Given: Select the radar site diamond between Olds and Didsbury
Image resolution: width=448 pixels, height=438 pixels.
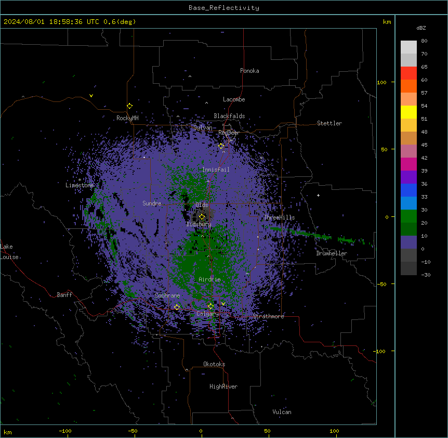Looking at the screenshot, I should pos(202,217).
